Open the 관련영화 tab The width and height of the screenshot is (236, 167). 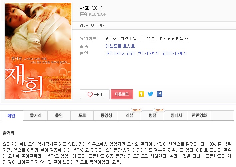coord(199,116)
